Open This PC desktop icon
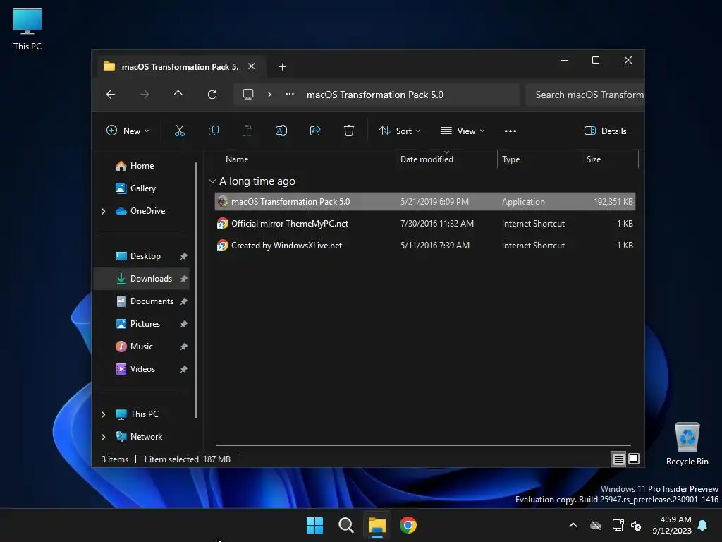 pos(27,29)
